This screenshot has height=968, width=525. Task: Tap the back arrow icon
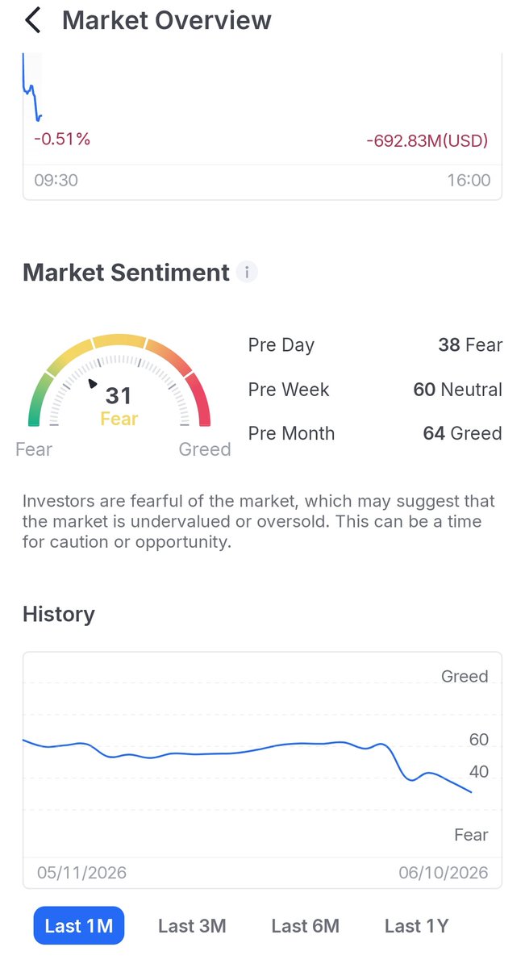[32, 20]
